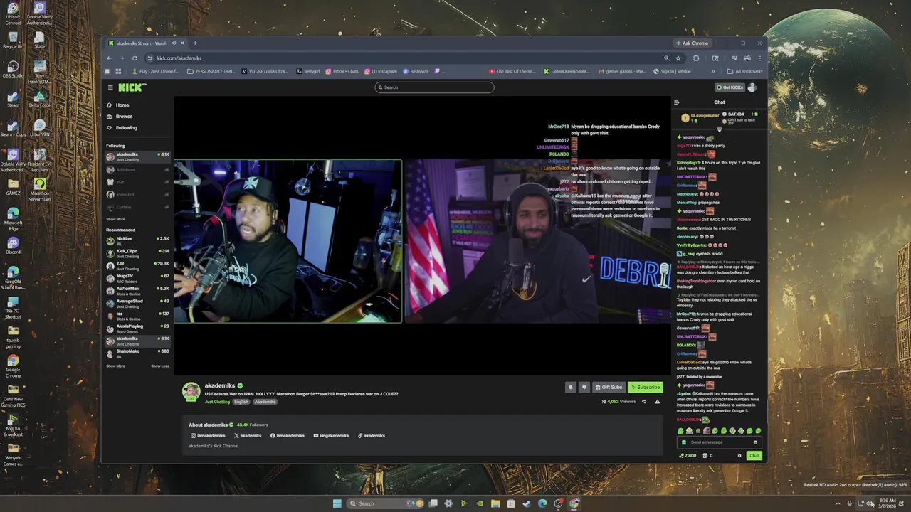
Task: Expand the gift leaderboard chevron in chat
Action: point(719,129)
